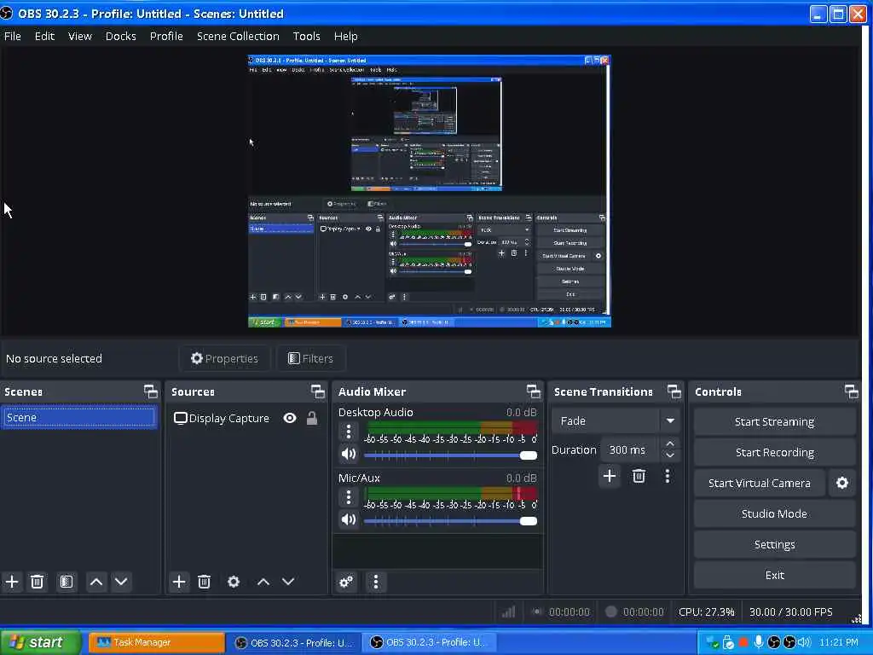This screenshot has width=873, height=655.
Task: Select Scene in Scenes list
Action: point(78,418)
